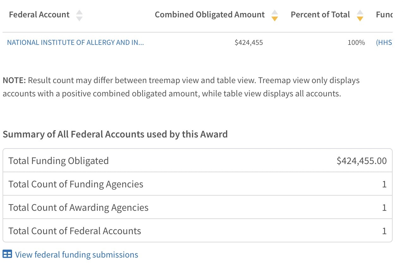Open the truncated (HHS funding agency link
Image resolution: width=404 pixels, height=280 pixels.
point(384,42)
